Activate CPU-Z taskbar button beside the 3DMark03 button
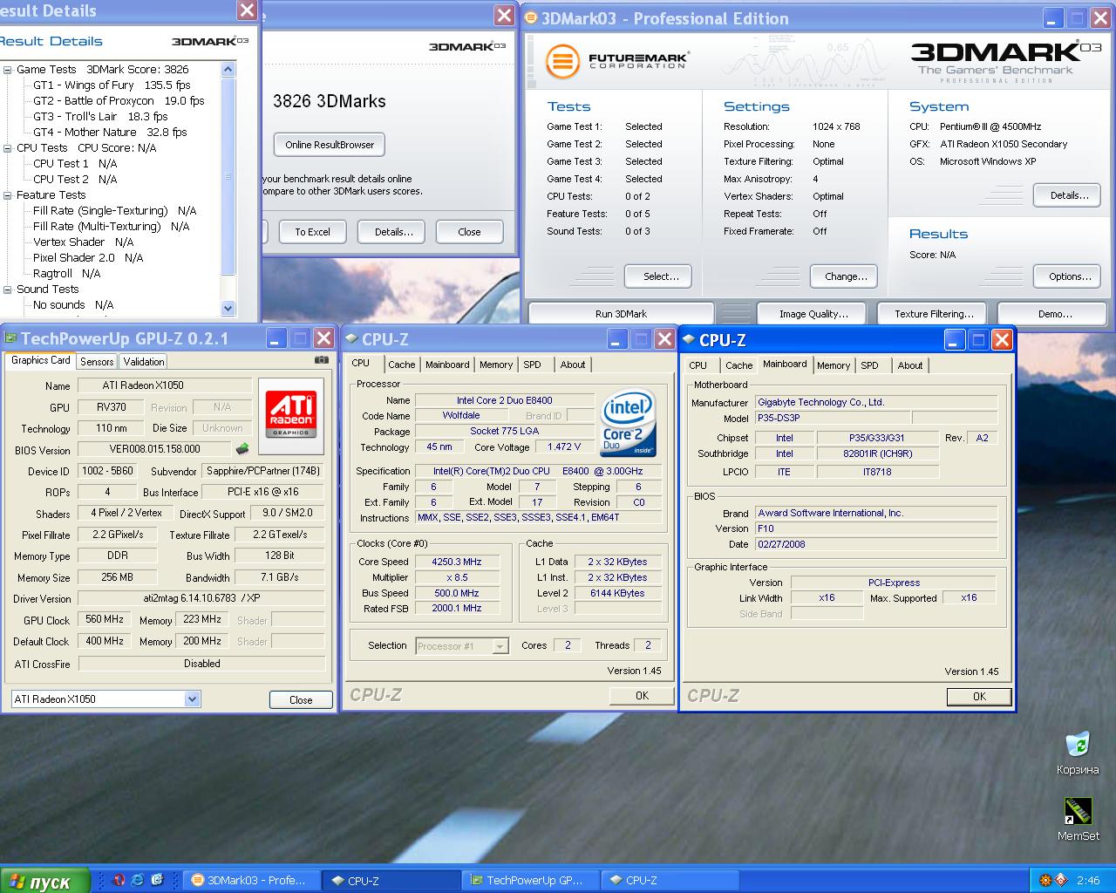This screenshot has width=1116, height=893. (391, 881)
